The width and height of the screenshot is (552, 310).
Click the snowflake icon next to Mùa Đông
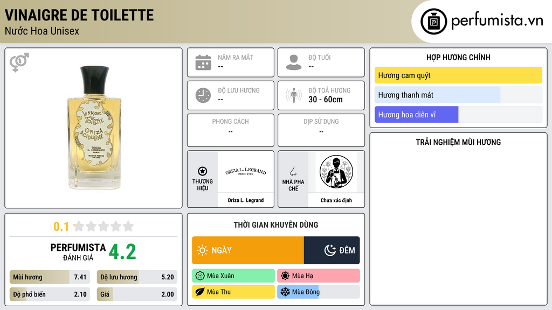point(285,292)
